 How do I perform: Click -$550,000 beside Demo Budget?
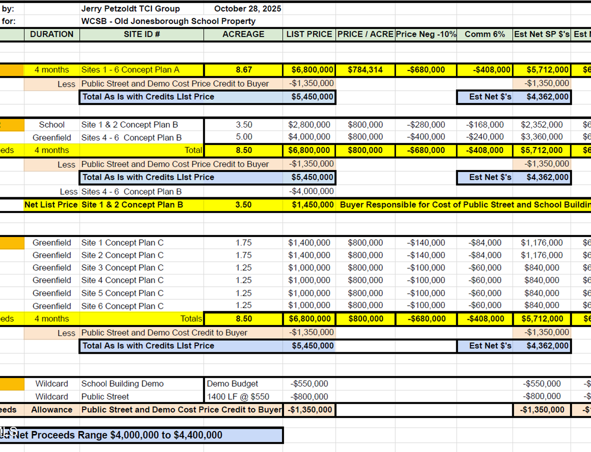coord(309,384)
